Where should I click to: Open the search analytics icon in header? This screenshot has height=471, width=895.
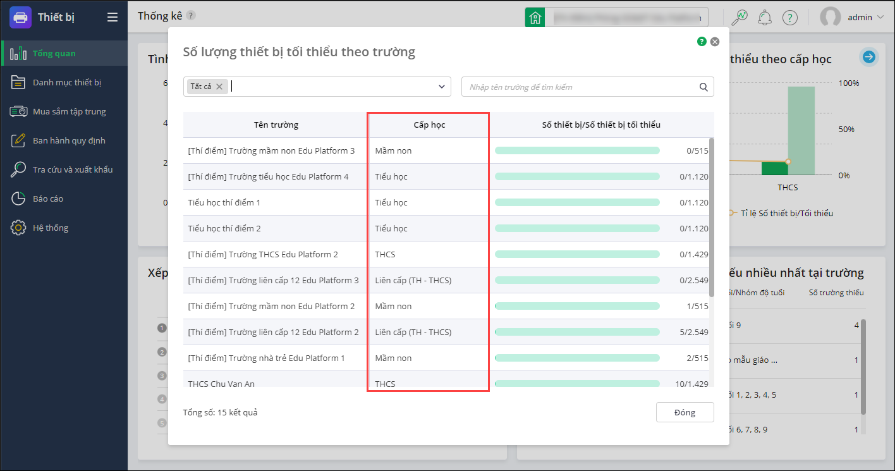pos(739,18)
